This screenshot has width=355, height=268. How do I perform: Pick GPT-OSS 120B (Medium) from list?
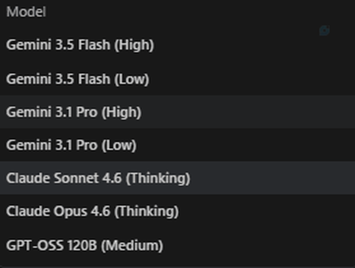tap(177, 245)
